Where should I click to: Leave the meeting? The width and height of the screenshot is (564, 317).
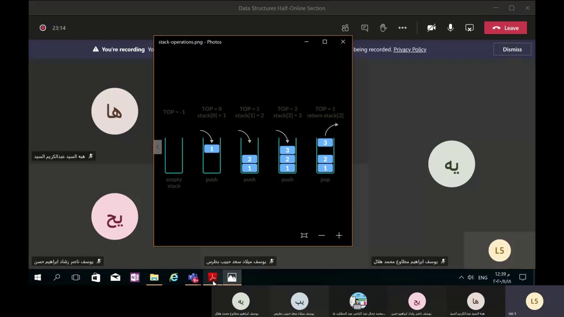505,28
